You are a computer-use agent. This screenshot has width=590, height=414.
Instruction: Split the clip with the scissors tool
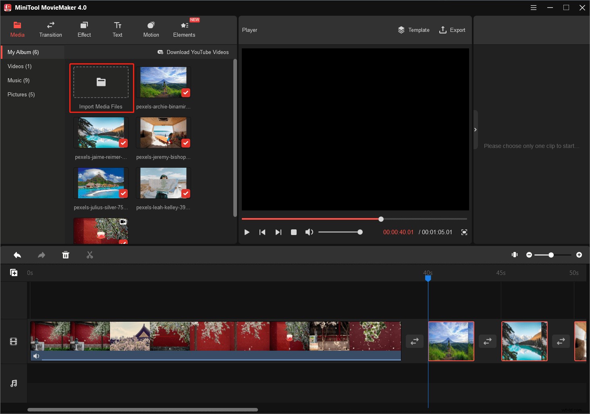[x=89, y=255]
